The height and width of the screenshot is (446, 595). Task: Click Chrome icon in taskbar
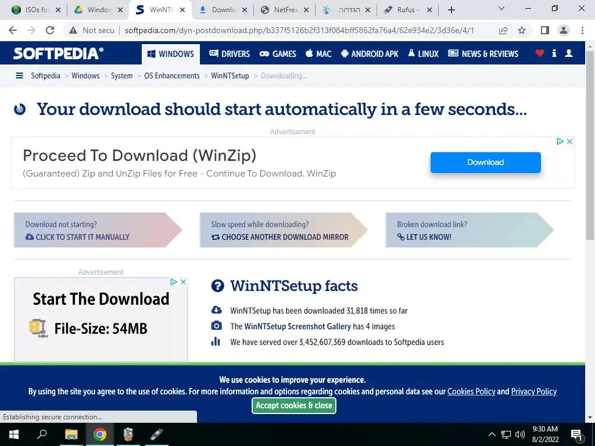[x=100, y=434]
